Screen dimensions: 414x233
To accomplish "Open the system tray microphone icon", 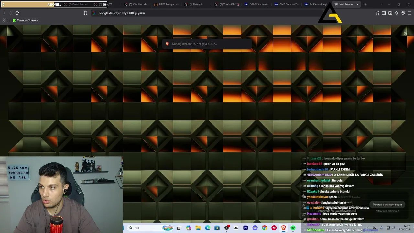I will [x=381, y=228].
